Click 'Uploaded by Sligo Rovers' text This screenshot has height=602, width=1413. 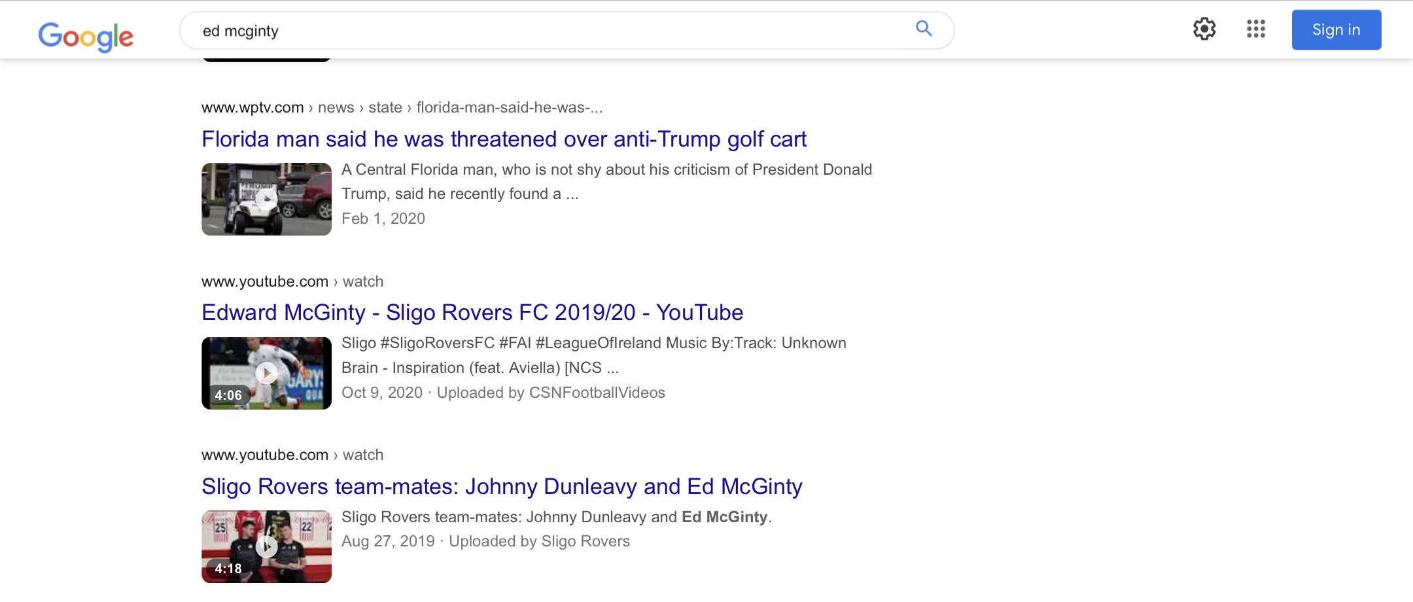click(539, 541)
